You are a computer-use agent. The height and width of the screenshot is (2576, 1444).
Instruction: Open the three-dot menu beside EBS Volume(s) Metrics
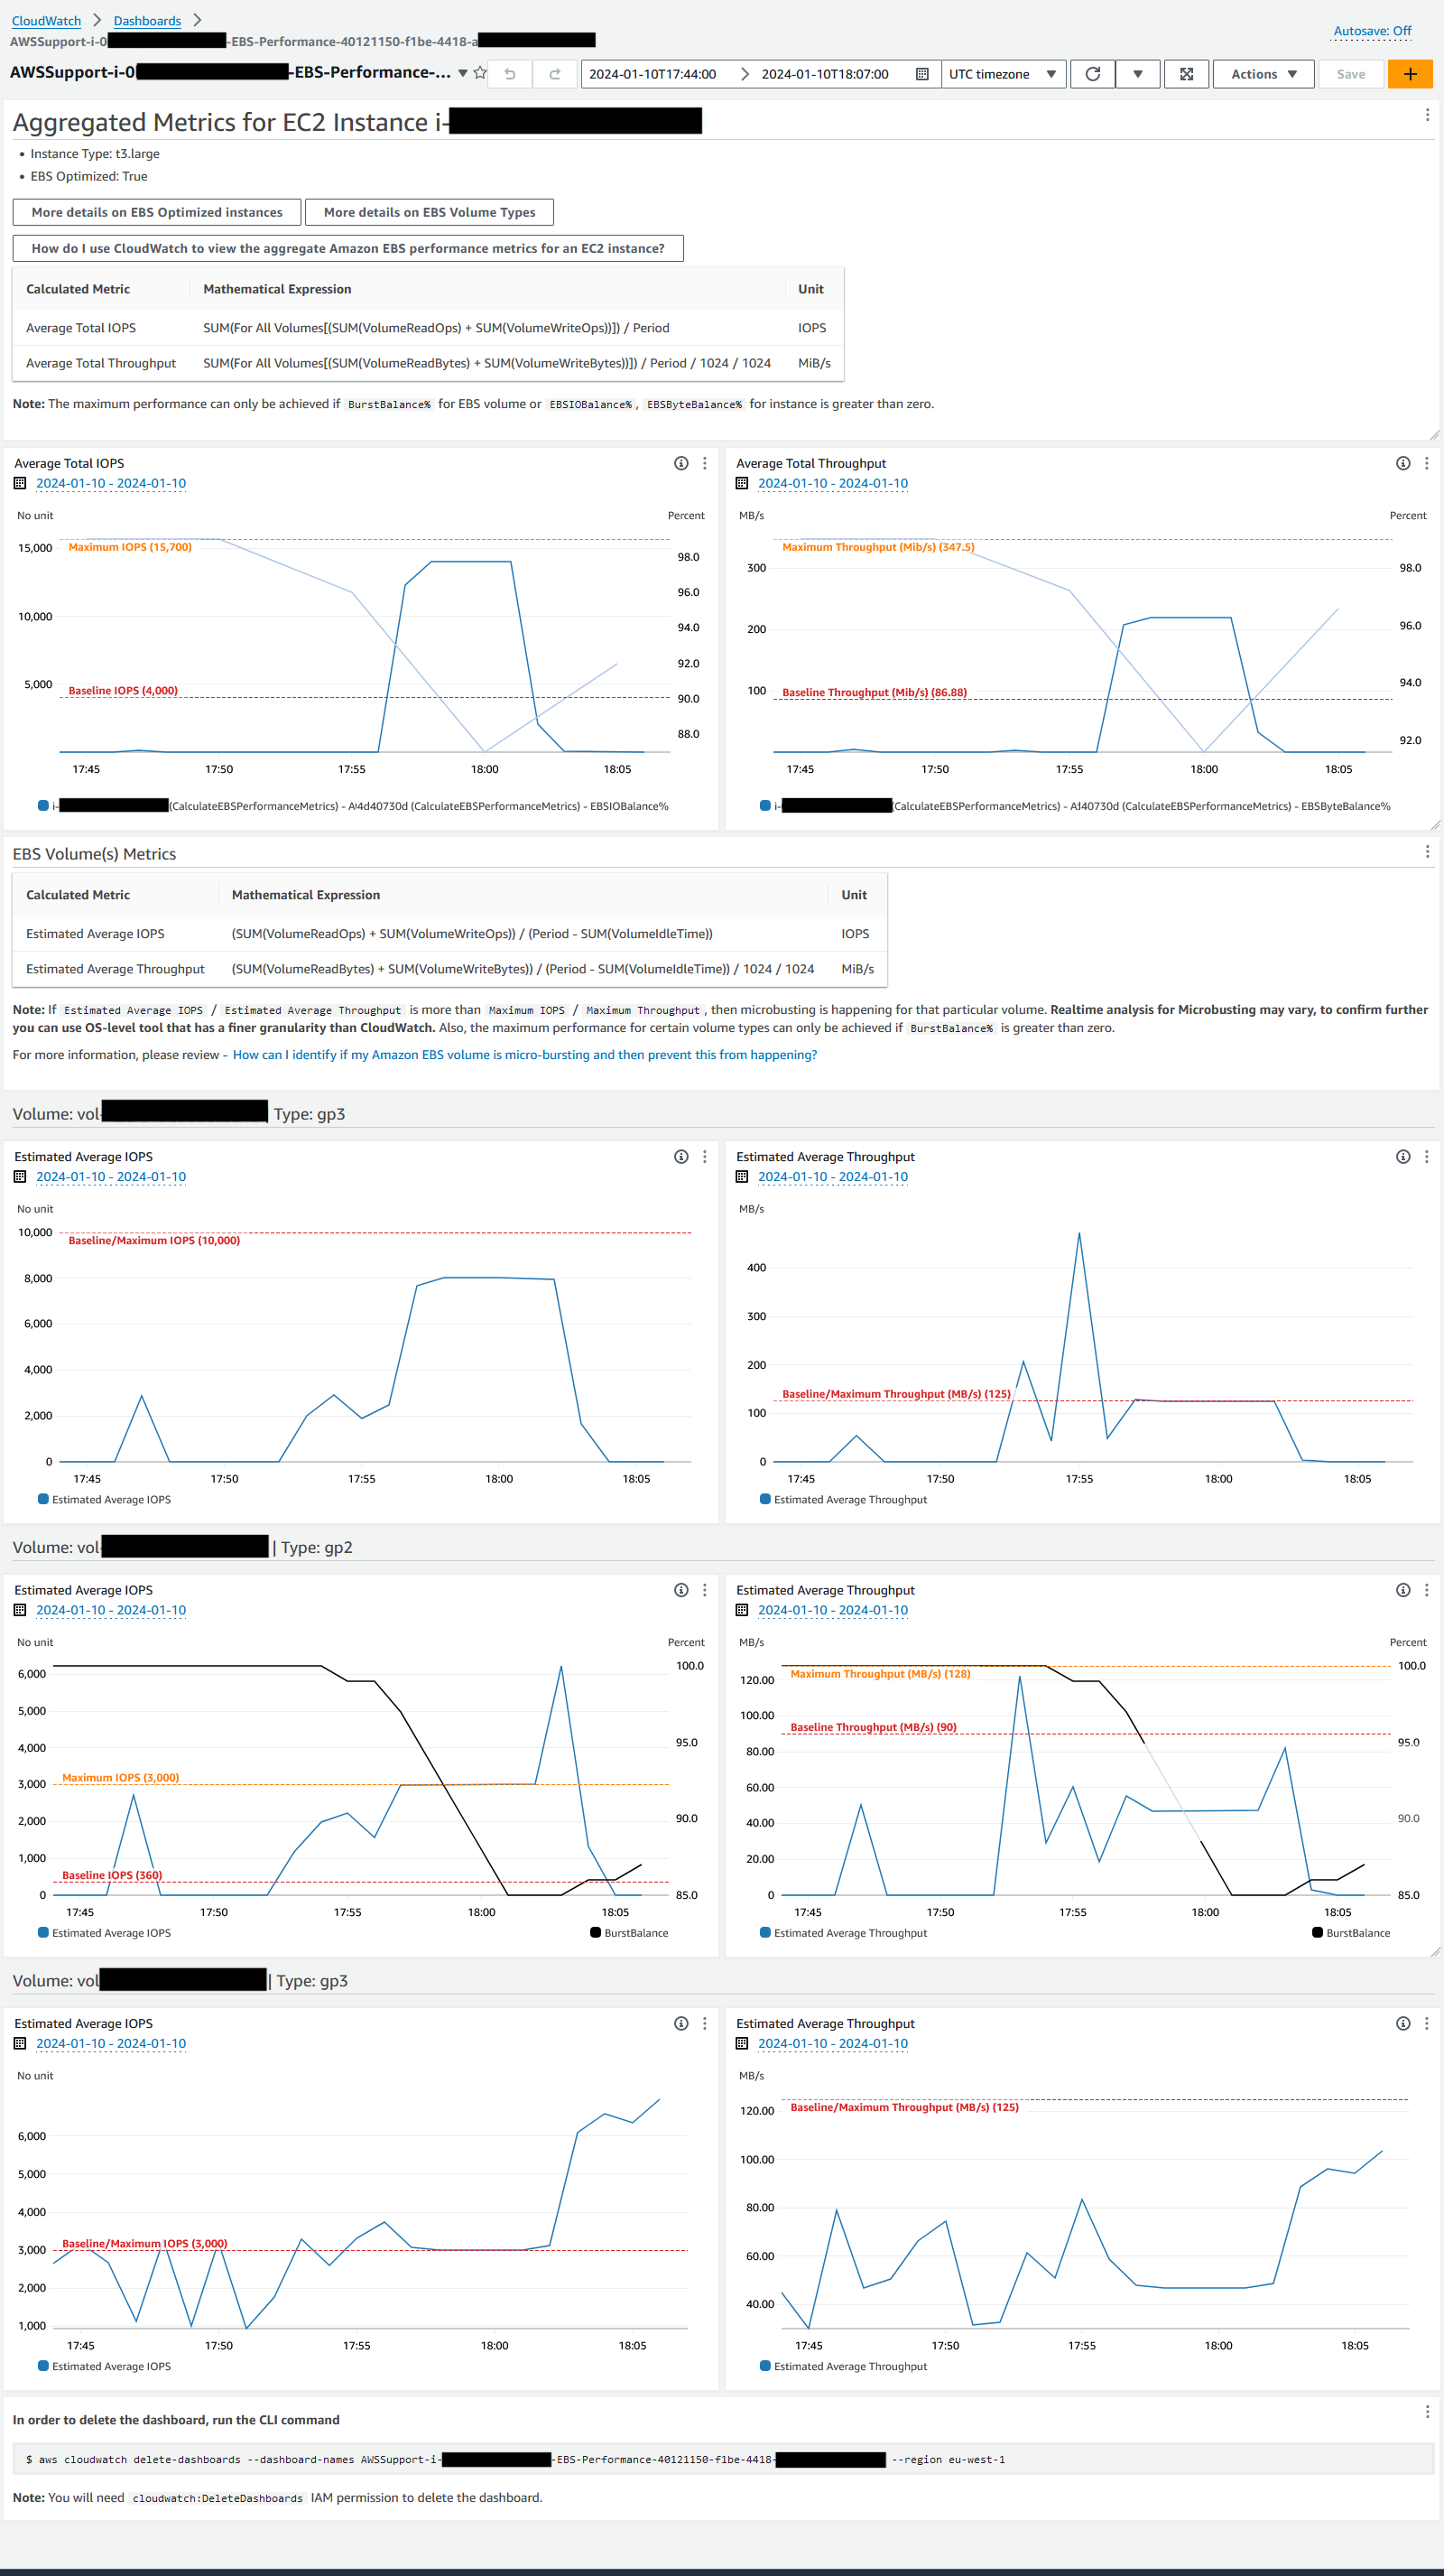pyautogui.click(x=1427, y=852)
